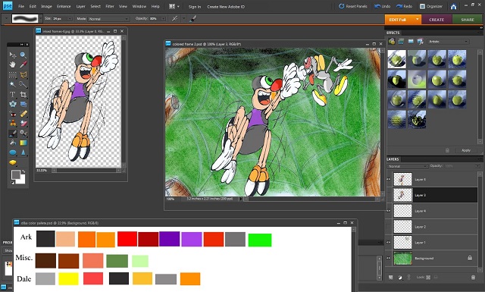
Task: Choose the Eraser tool
Action: coord(23,124)
